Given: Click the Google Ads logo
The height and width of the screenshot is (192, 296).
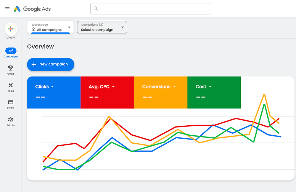Looking at the screenshot, I should (x=17, y=9).
